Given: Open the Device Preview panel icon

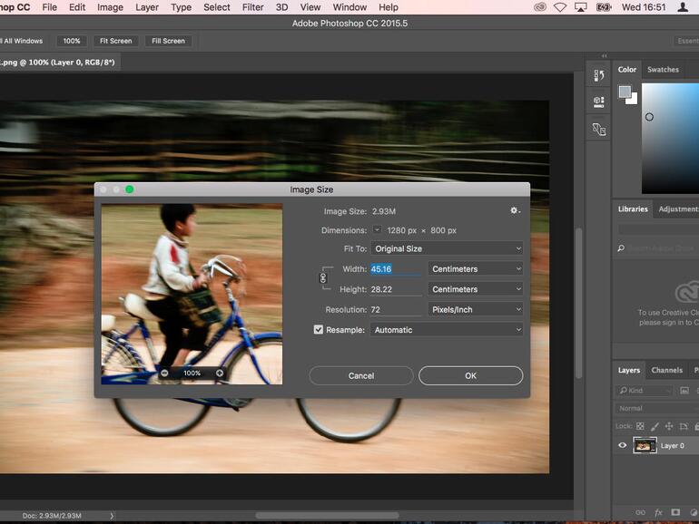Looking at the screenshot, I should pyautogui.click(x=599, y=130).
